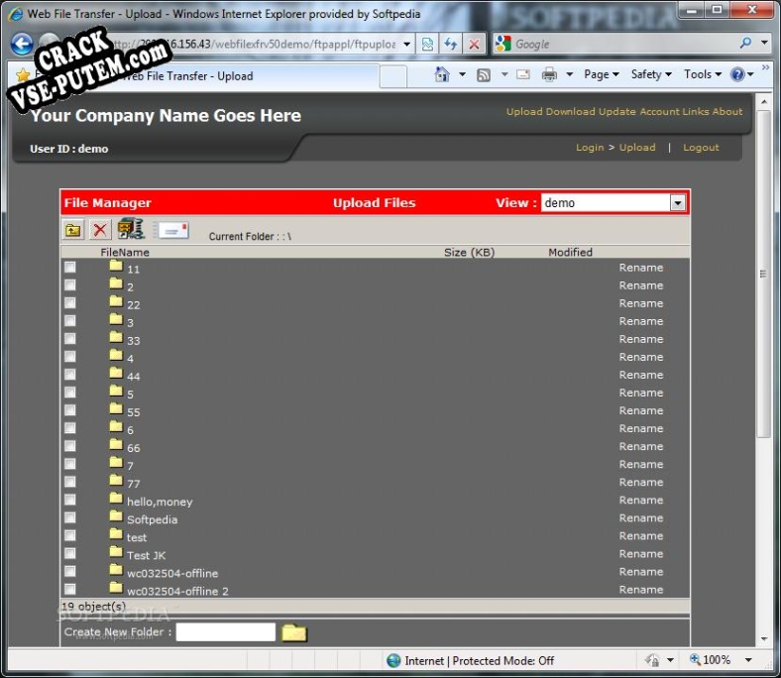The height and width of the screenshot is (678, 781).
Task: Open the folder icon for wc032504-offline 2
Action: [116, 588]
